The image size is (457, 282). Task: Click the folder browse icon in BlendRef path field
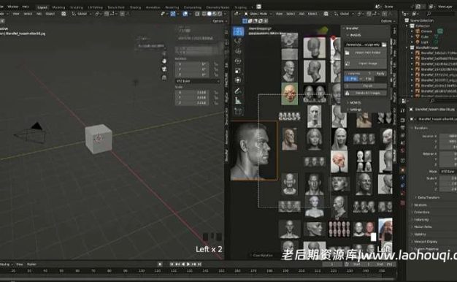coord(384,45)
